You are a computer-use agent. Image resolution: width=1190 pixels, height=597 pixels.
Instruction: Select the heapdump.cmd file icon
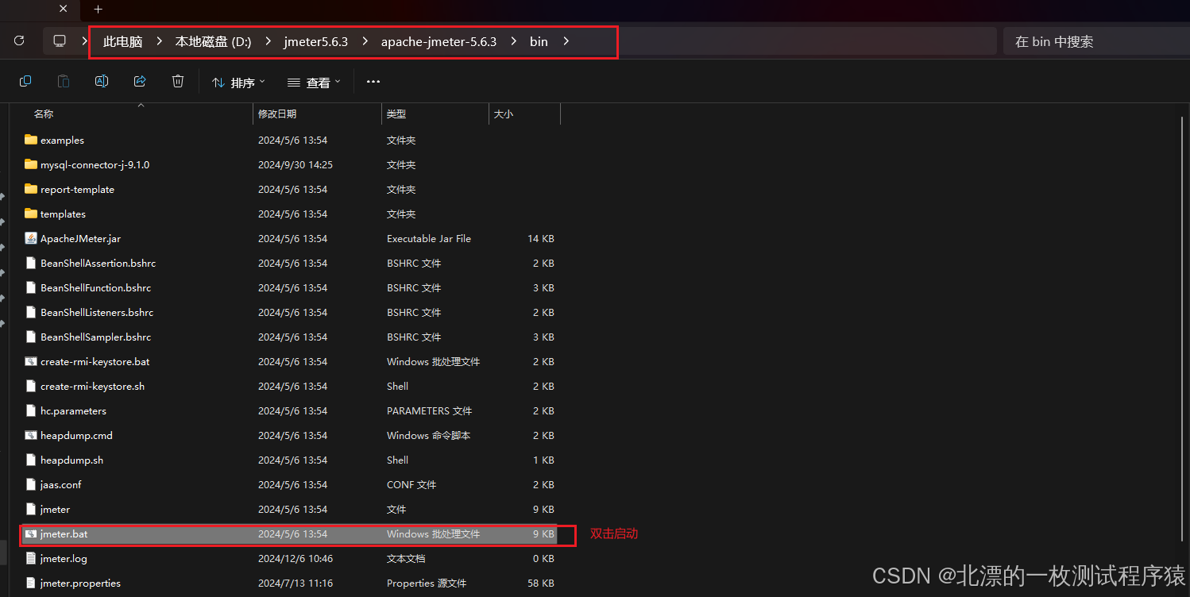coord(31,435)
